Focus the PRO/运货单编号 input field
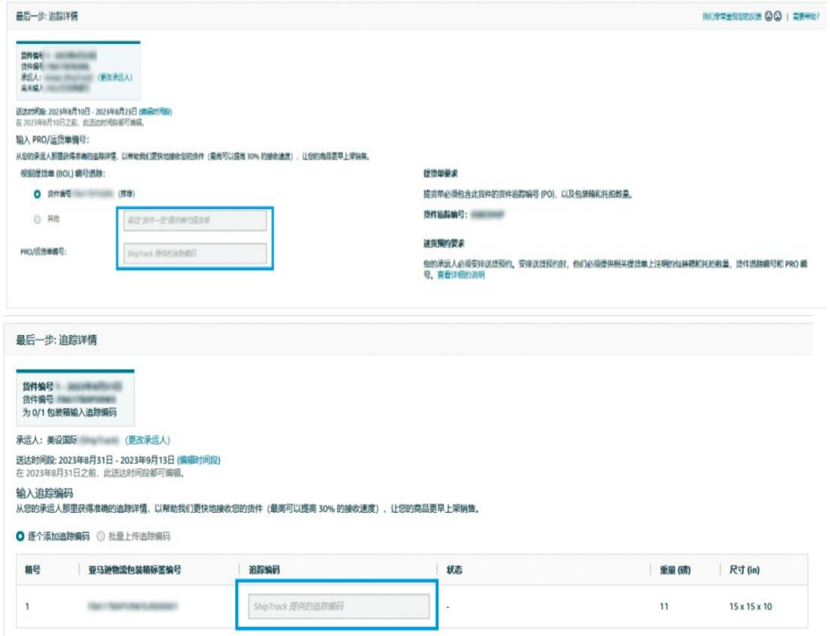Viewport: 830px width, 636px height. coord(195,253)
